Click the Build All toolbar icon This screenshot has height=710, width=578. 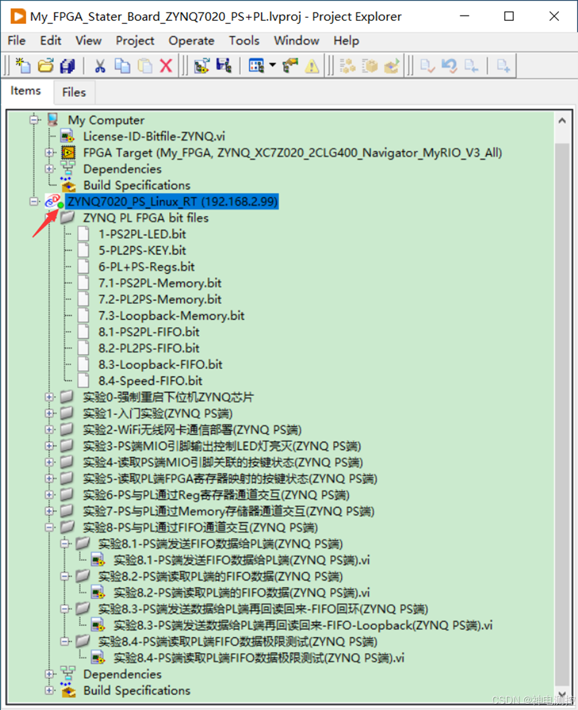348,66
